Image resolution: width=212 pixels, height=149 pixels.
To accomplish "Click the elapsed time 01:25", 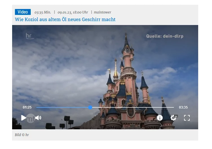I will coord(27,107).
